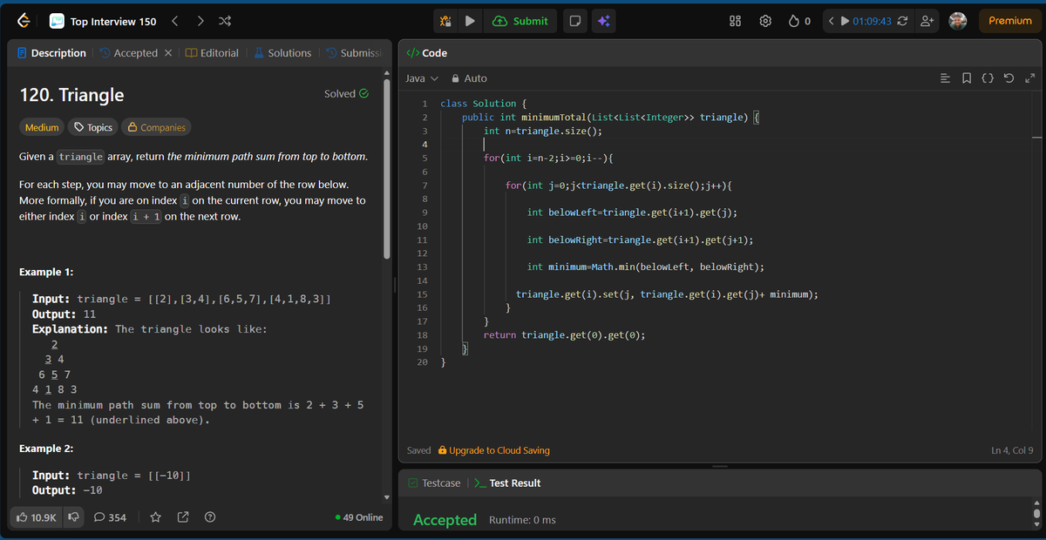
Task: Click the streak flame counter
Action: (800, 21)
